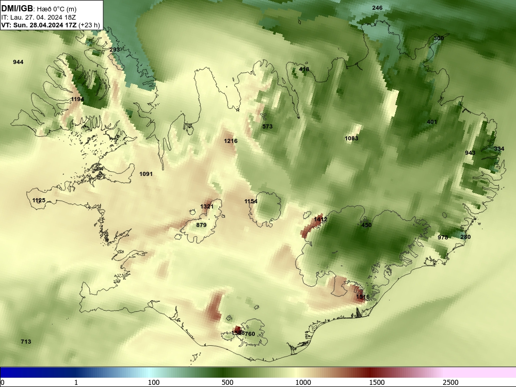516x387 pixels.
Task: Click the 943 value label near the east coast
Action: (470, 153)
